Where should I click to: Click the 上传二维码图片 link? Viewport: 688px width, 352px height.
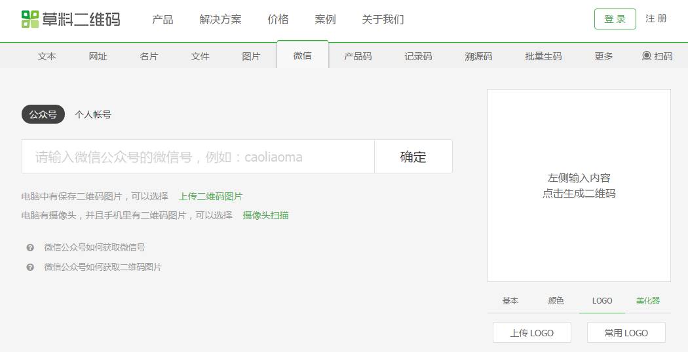click(x=210, y=196)
